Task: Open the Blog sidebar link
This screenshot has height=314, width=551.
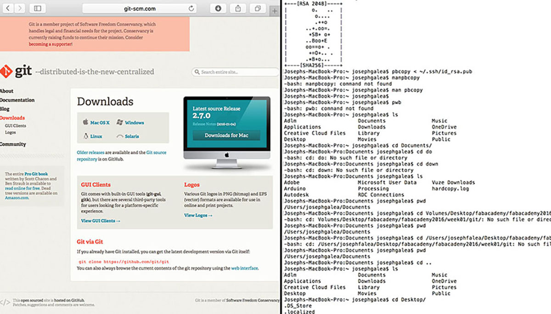Action: (5, 109)
